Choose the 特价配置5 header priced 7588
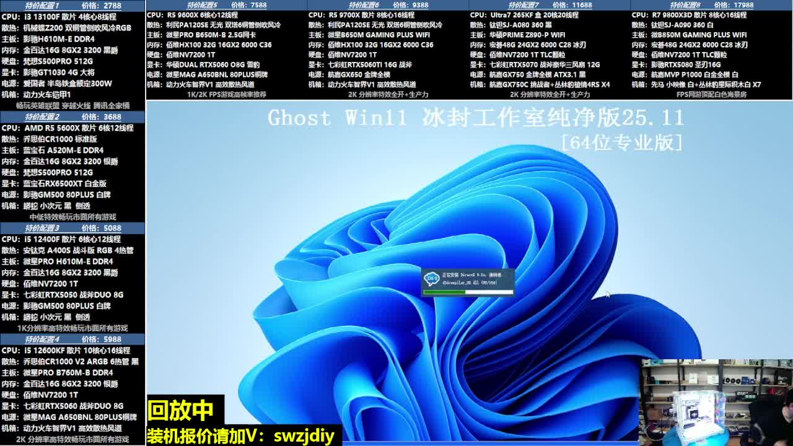The height and width of the screenshot is (446, 793). 226,5
